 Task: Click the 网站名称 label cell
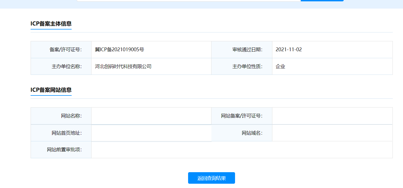(61, 116)
